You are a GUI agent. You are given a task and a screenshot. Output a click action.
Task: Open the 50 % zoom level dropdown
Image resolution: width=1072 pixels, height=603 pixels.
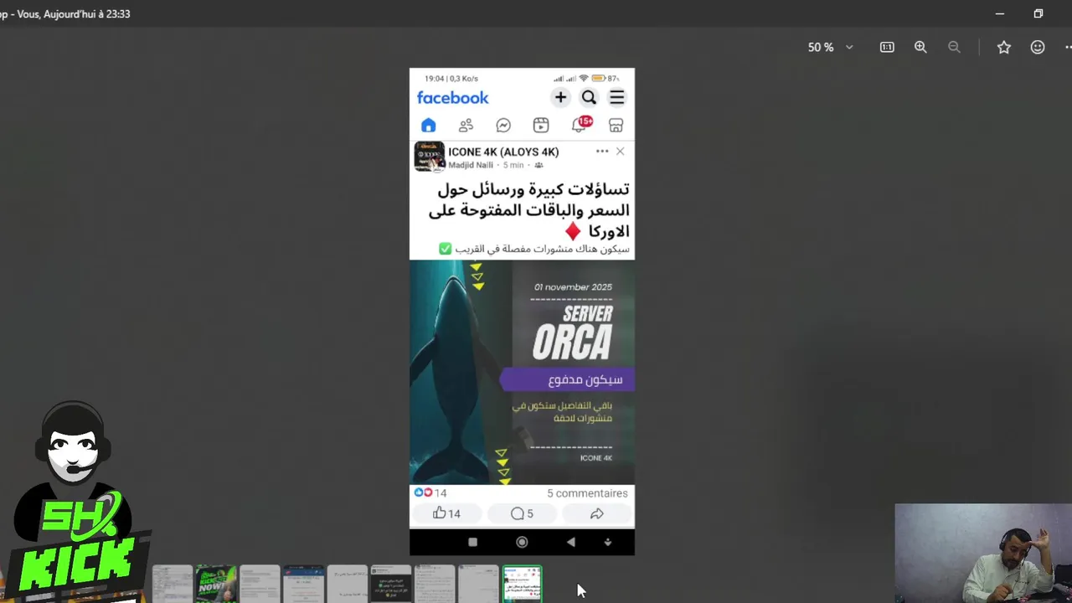[830, 48]
